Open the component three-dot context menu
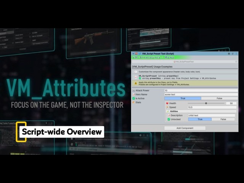This screenshot has width=244, height=183. [x=236, y=53]
